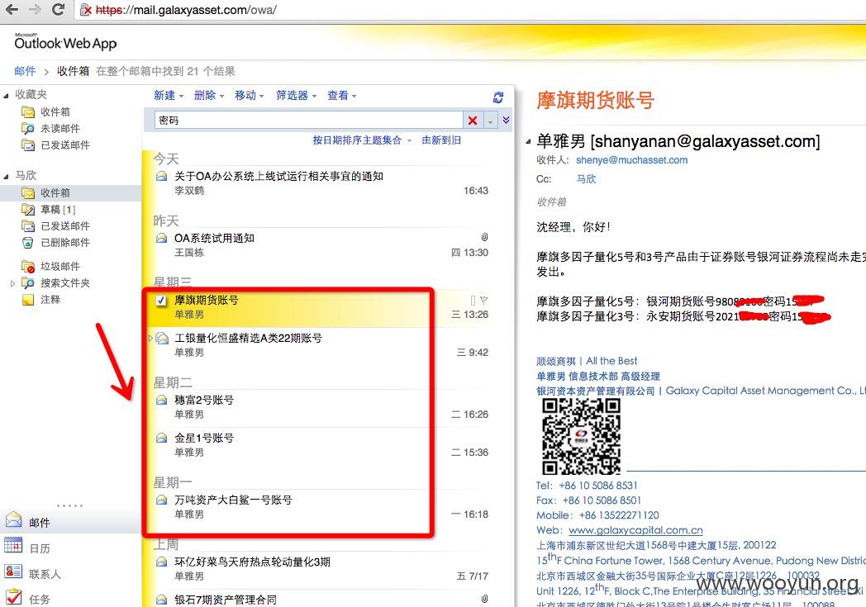This screenshot has height=607, width=866.
Task: Click the insecure HTTPS warning icon
Action: click(86, 10)
